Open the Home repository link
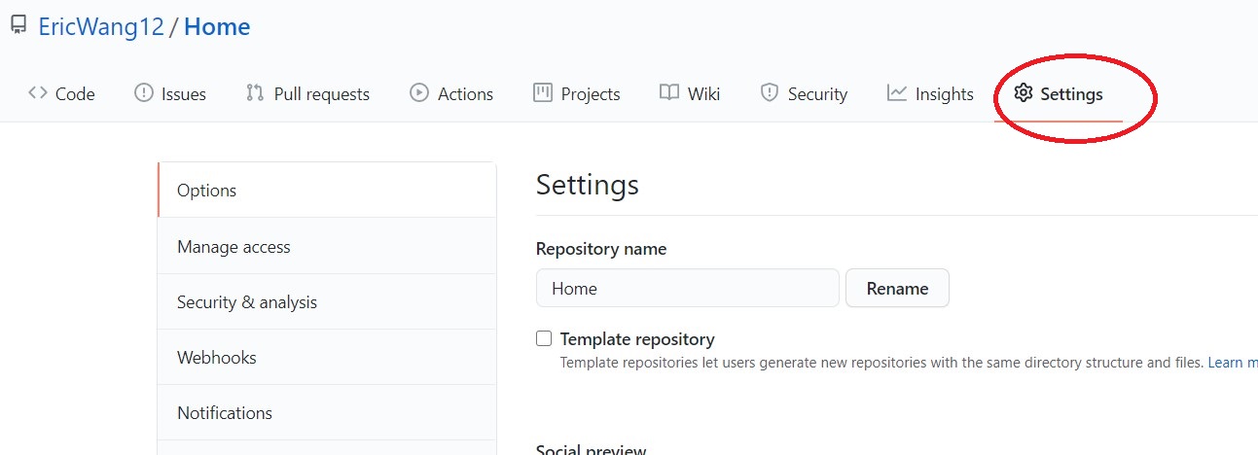1258x455 pixels. [x=217, y=27]
